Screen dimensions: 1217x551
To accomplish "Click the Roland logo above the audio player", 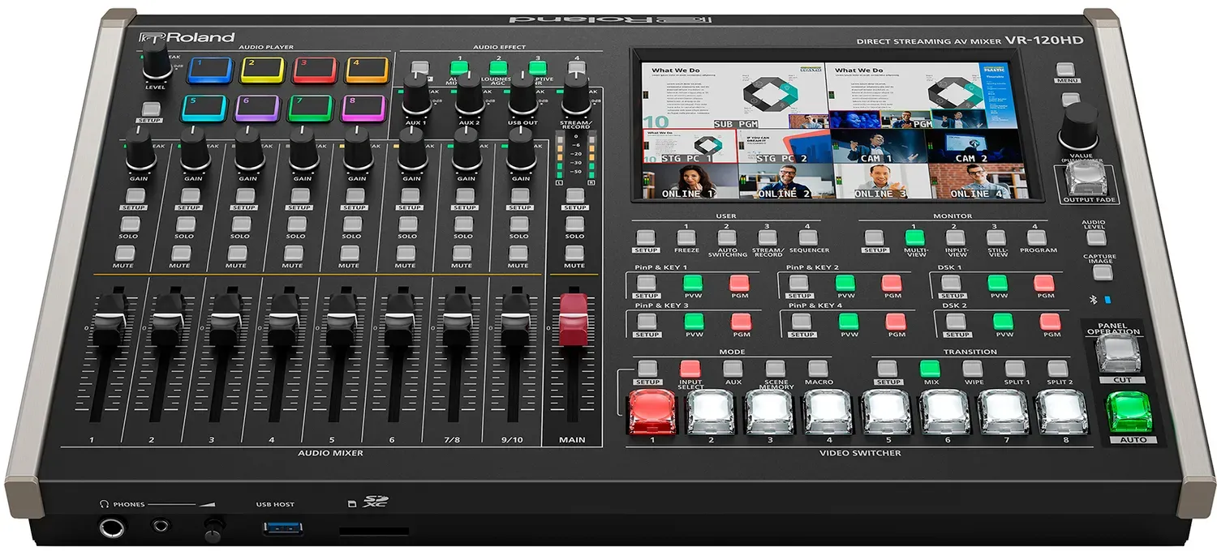I will click(x=188, y=36).
